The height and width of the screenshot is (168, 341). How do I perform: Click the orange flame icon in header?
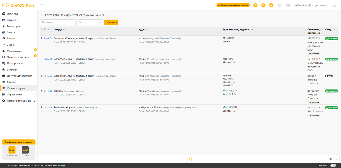pos(271,5)
